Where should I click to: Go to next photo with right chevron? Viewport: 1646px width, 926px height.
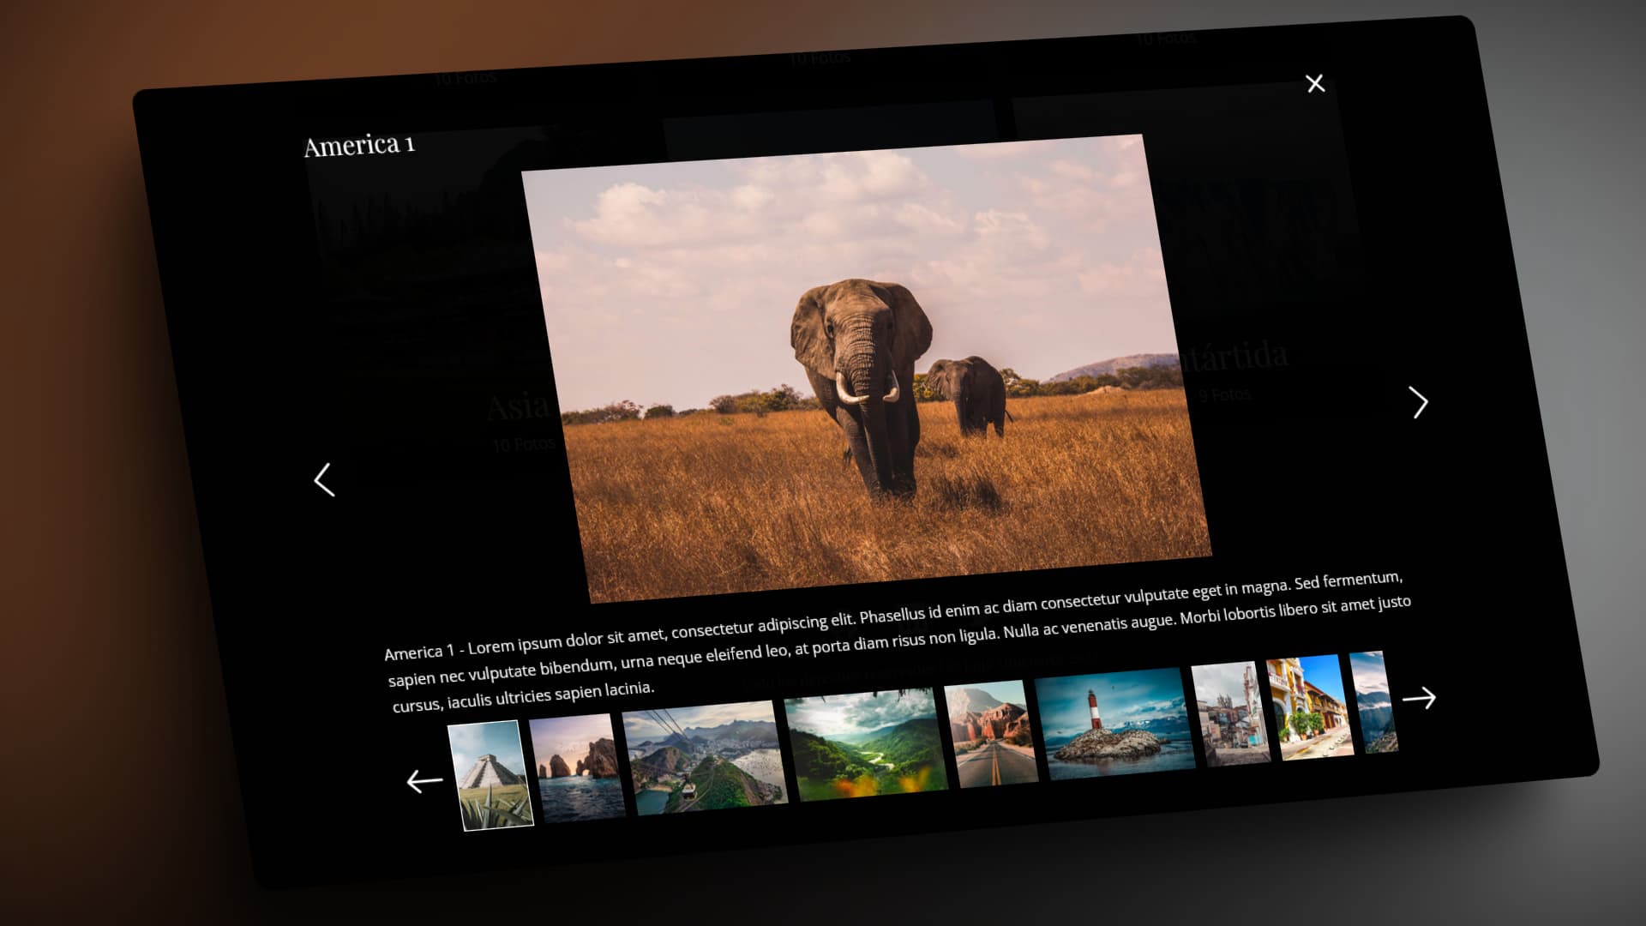(x=1419, y=402)
